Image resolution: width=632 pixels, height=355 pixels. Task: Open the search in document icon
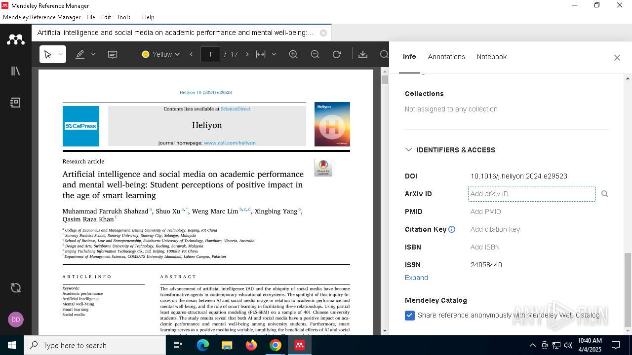pyautogui.click(x=384, y=54)
